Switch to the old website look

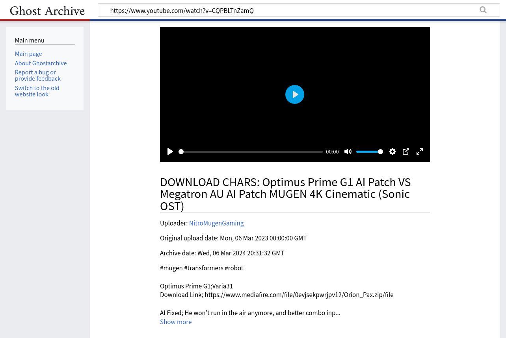37,91
